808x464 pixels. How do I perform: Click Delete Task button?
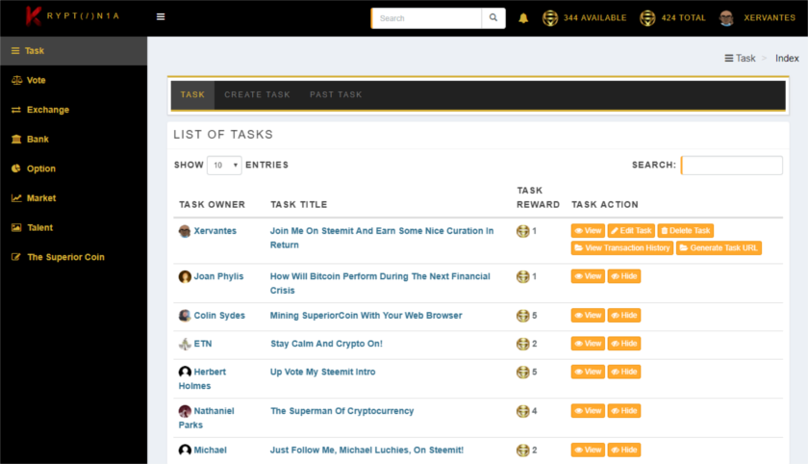click(685, 231)
